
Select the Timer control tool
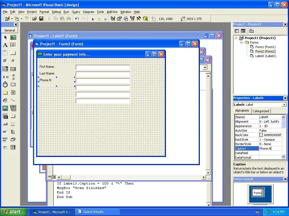click(x=5, y=84)
